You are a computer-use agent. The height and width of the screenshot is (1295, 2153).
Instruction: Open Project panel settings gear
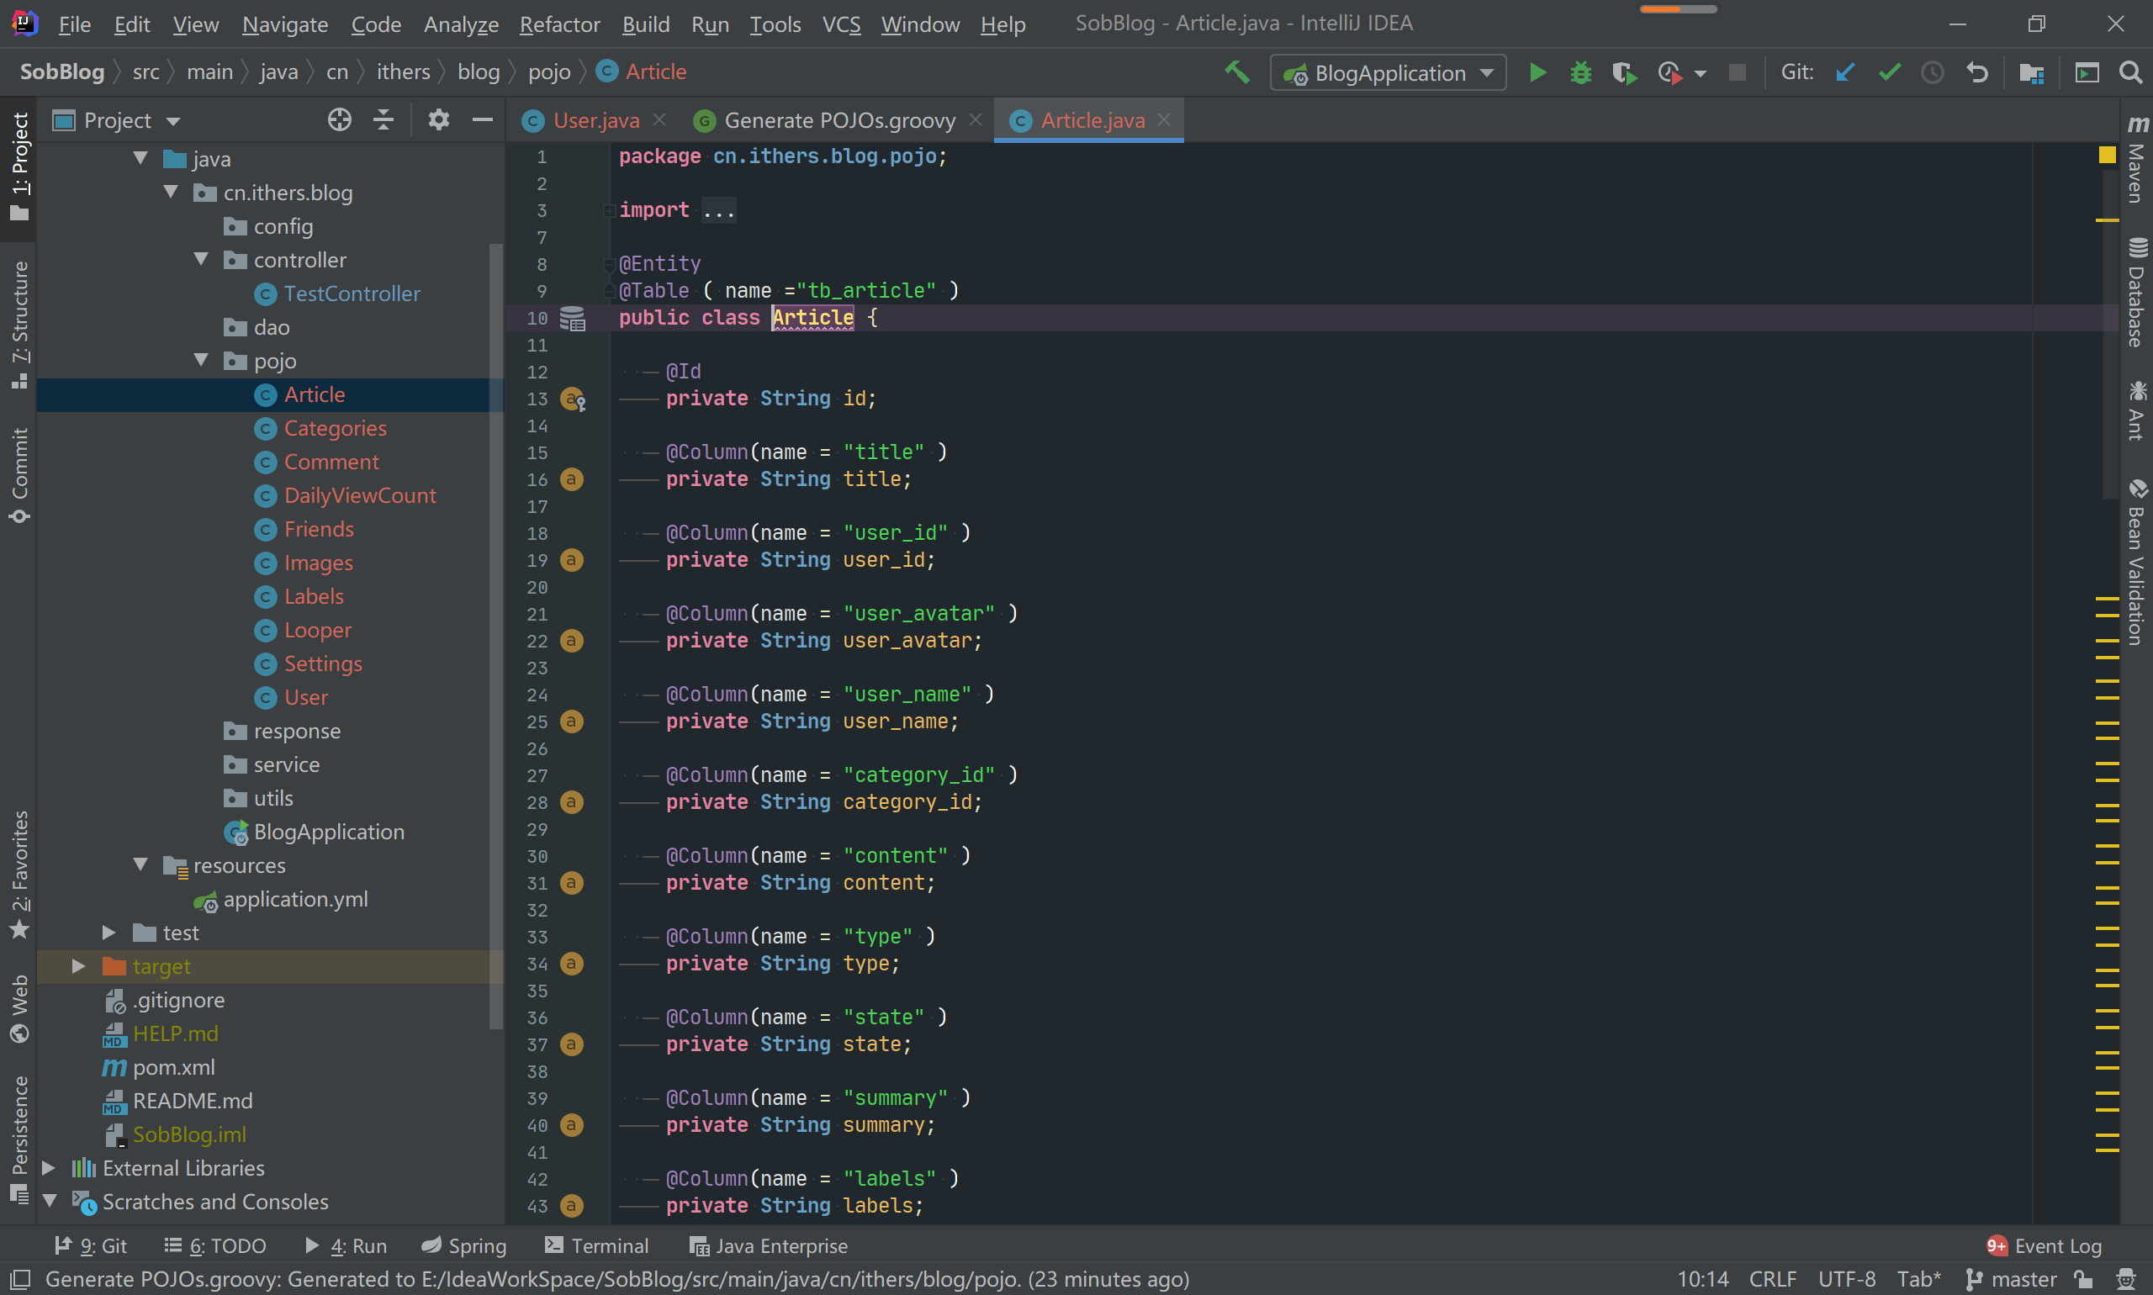(x=438, y=120)
